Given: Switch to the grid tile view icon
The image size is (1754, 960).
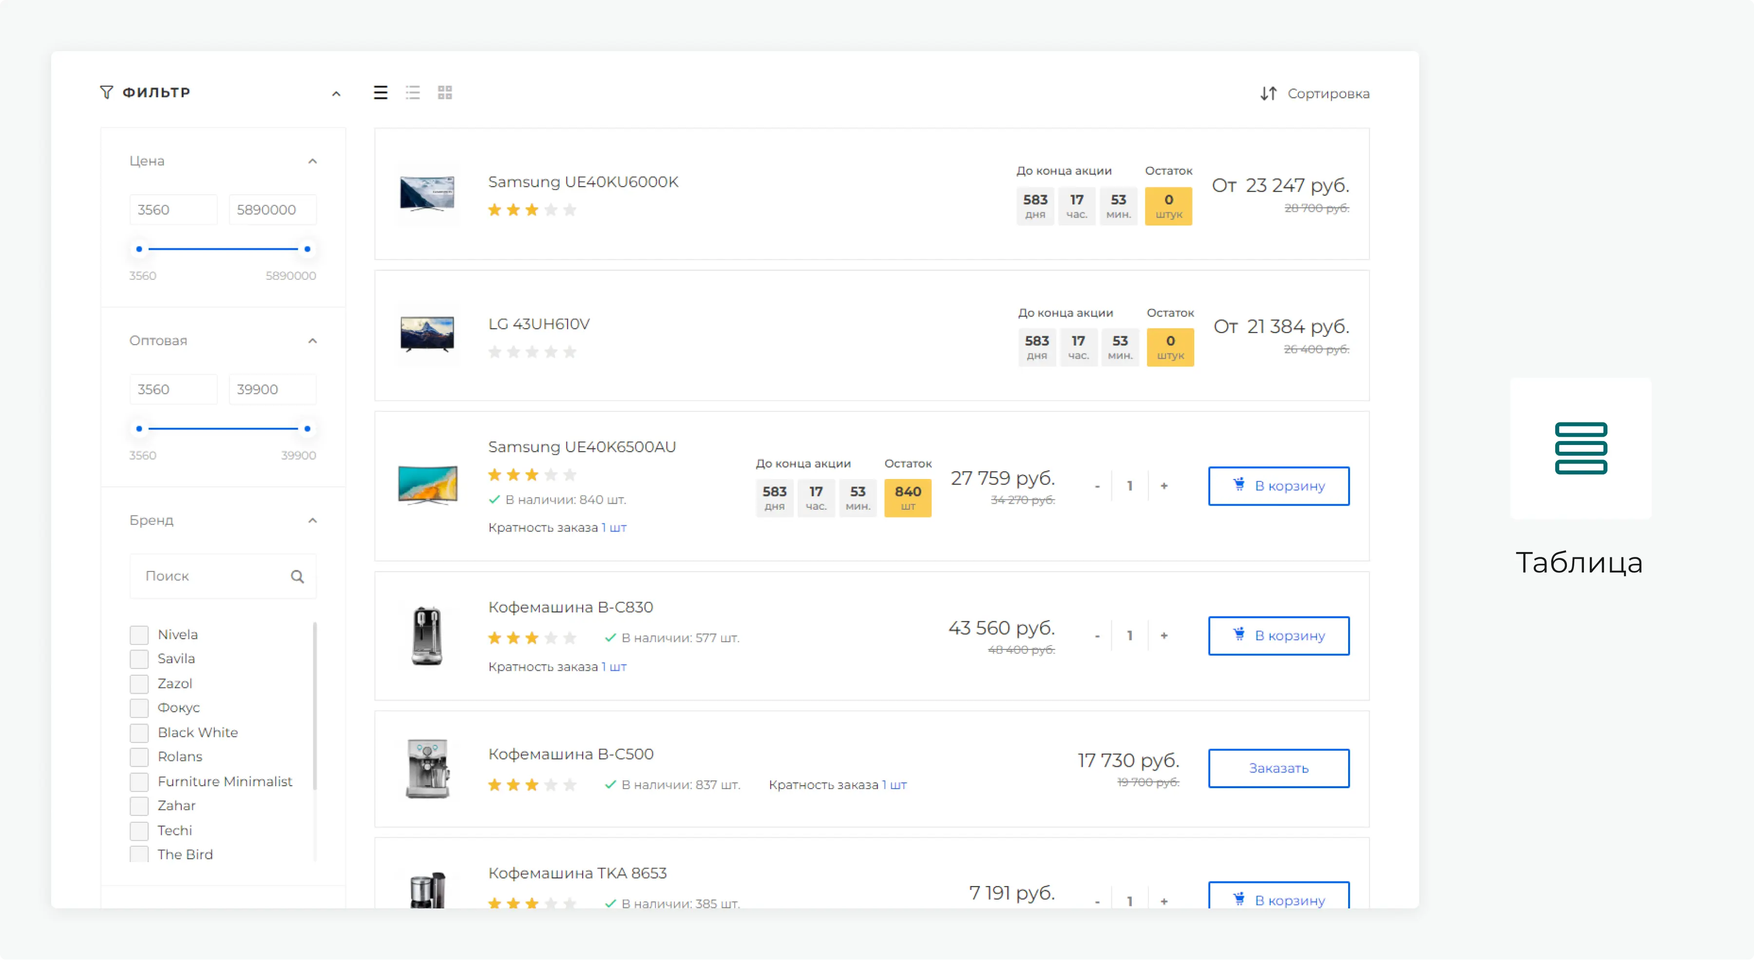Looking at the screenshot, I should point(445,92).
